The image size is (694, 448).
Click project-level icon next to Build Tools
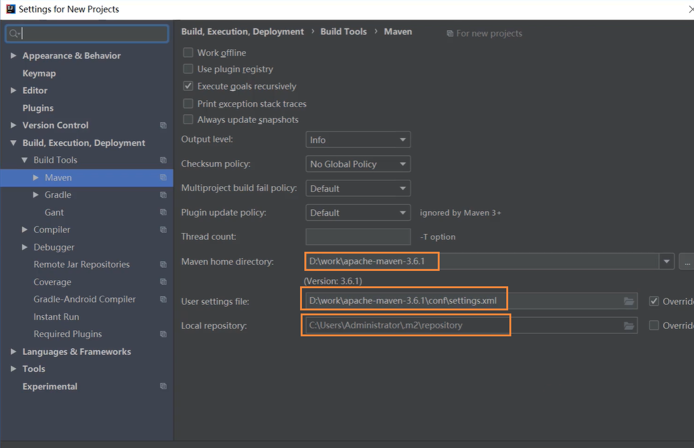pyautogui.click(x=164, y=160)
